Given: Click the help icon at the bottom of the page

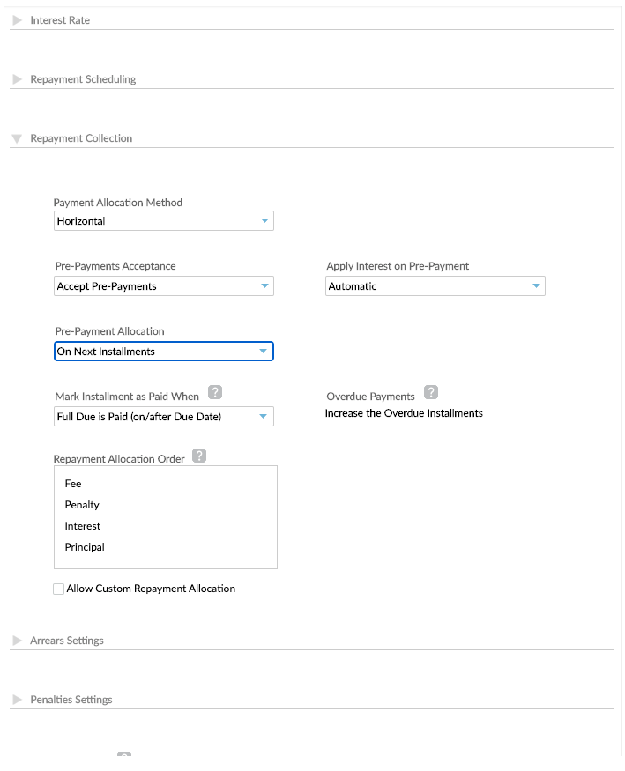Looking at the screenshot, I should 124,756.
